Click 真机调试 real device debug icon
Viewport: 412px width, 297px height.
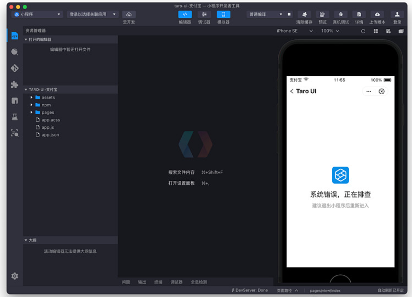click(341, 14)
